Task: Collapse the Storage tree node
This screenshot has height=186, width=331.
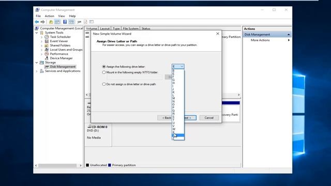Action: point(37,63)
